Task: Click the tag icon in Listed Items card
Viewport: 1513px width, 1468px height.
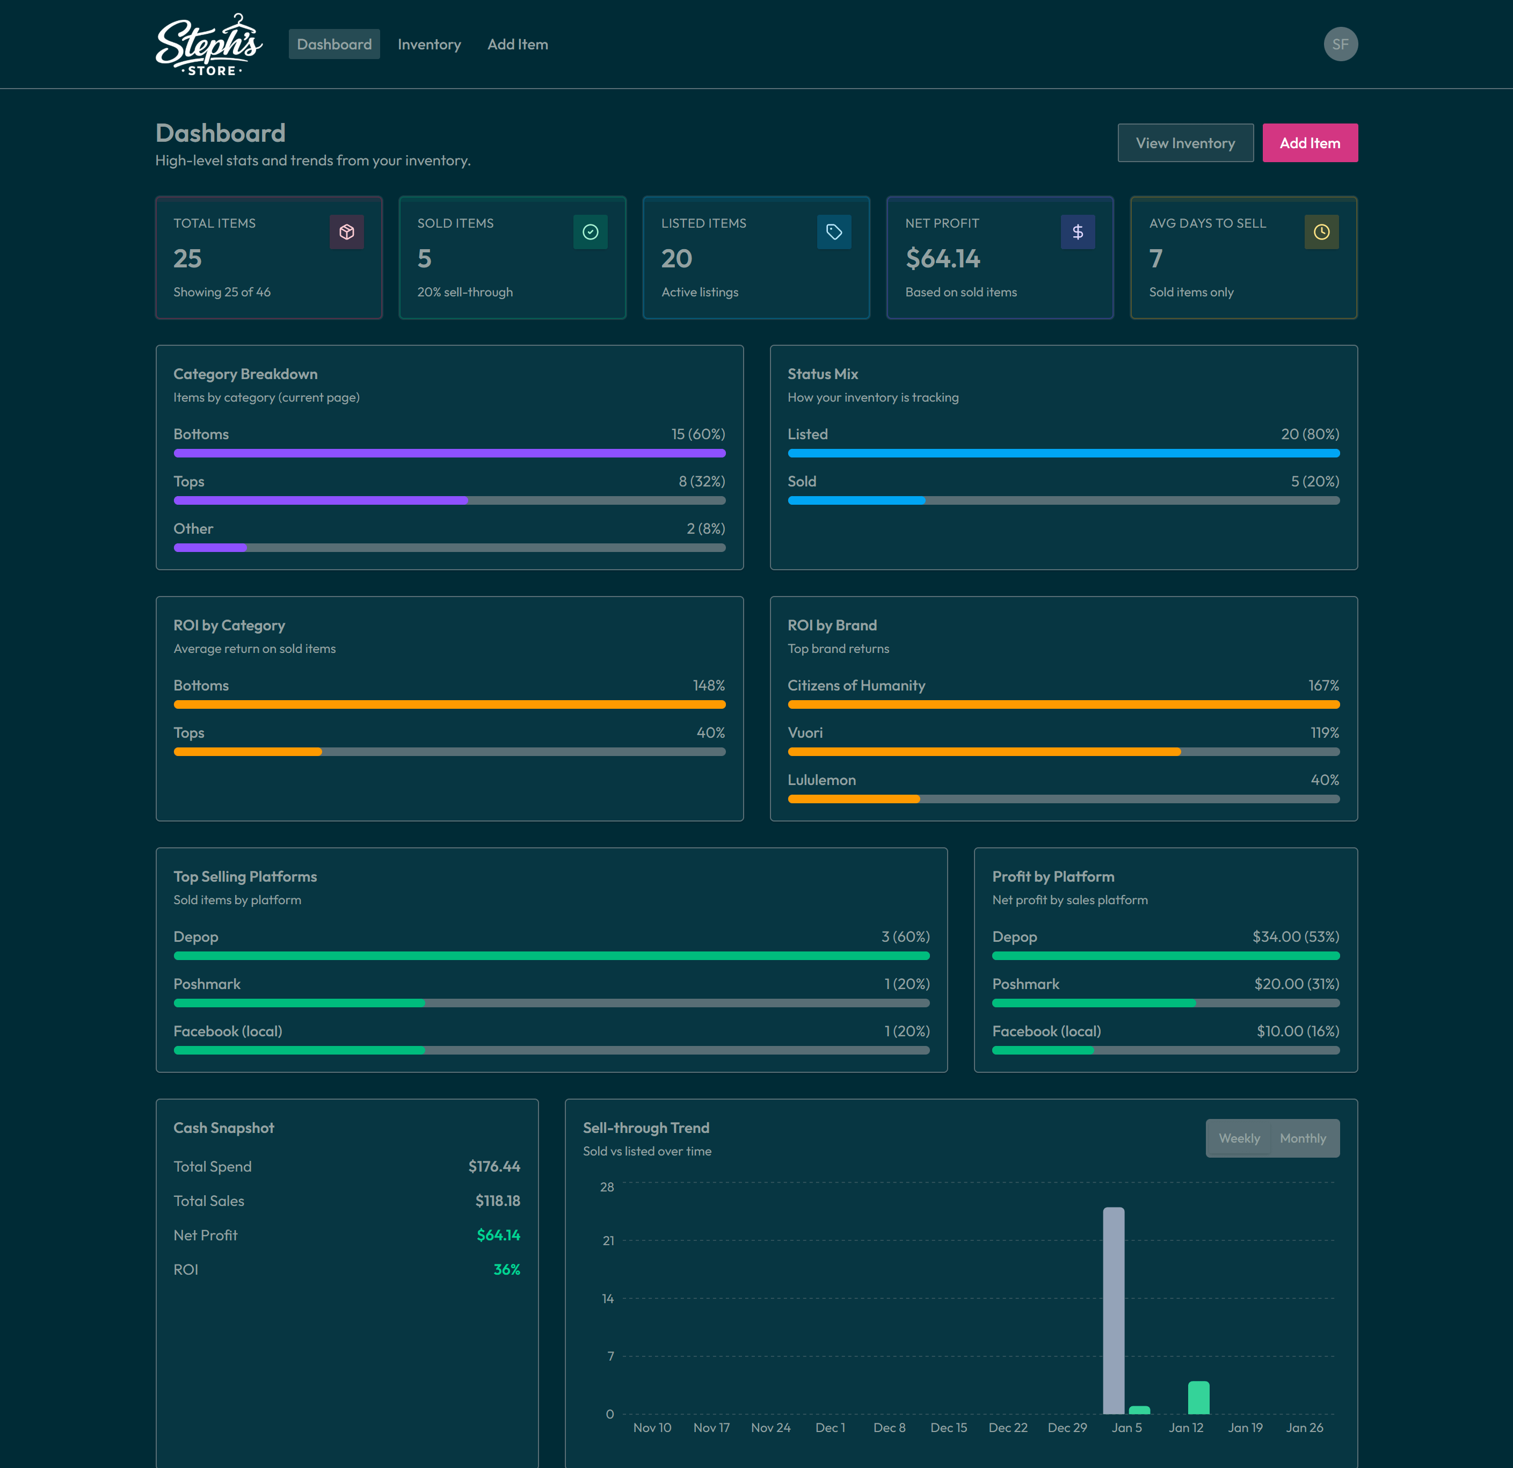Action: [x=834, y=232]
